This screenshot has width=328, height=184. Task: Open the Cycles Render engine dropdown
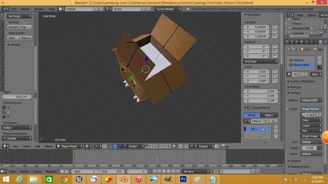pos(168,9)
